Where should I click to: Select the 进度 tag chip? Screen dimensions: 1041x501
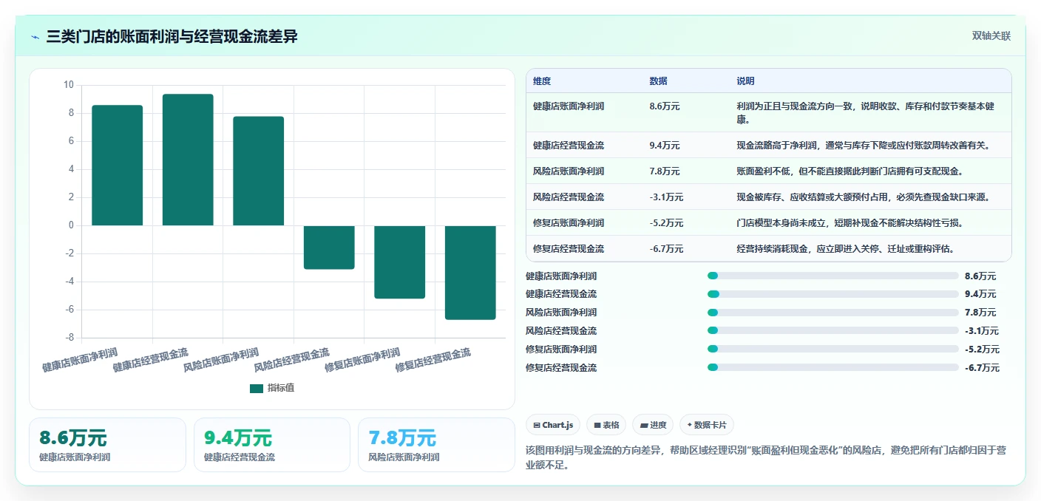click(x=654, y=425)
